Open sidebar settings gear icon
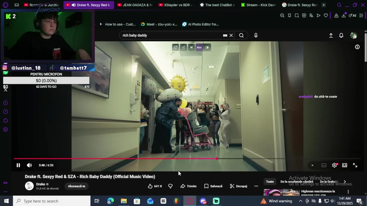 pos(5,129)
